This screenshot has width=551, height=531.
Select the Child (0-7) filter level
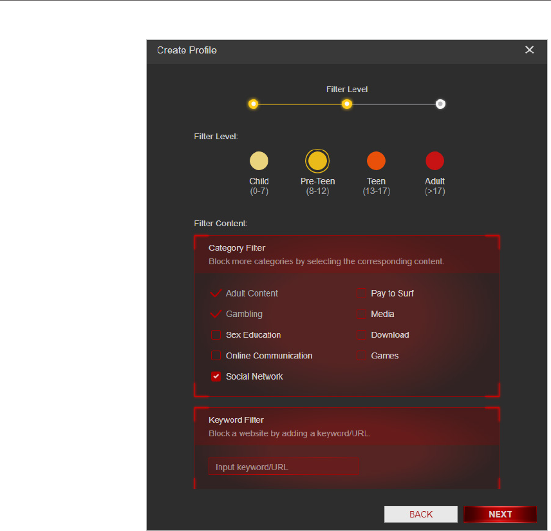click(259, 161)
